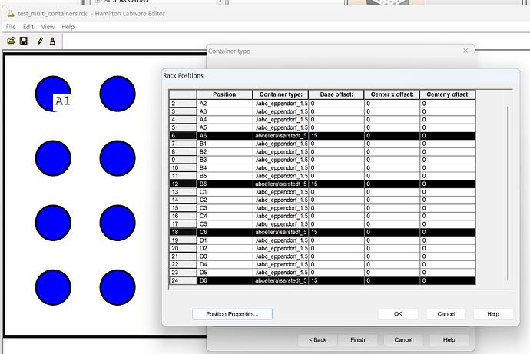Open the View menu
530x354 pixels.
coord(48,27)
